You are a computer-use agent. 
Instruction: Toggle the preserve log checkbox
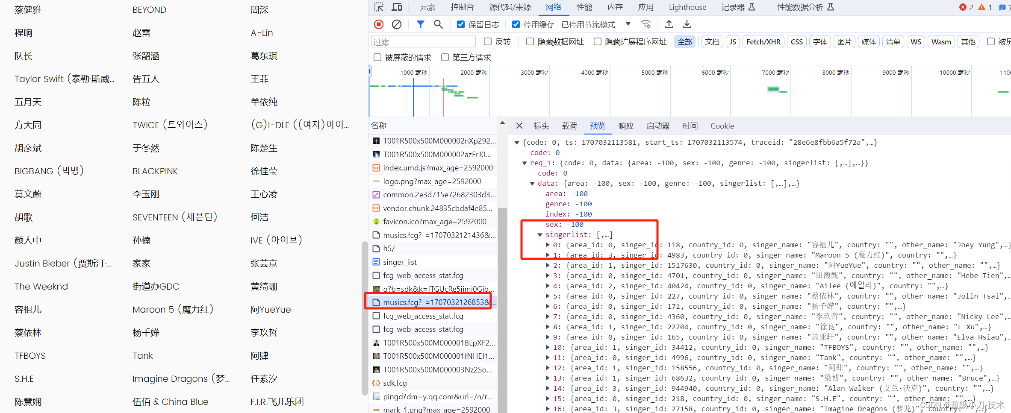pyautogui.click(x=461, y=24)
